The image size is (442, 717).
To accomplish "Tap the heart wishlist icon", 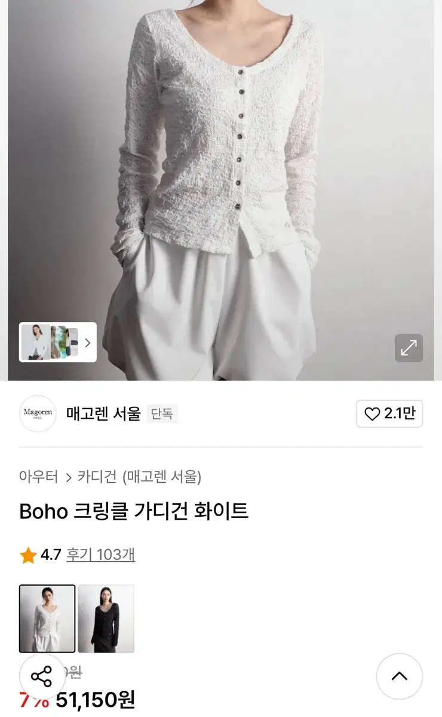I will pos(372,414).
